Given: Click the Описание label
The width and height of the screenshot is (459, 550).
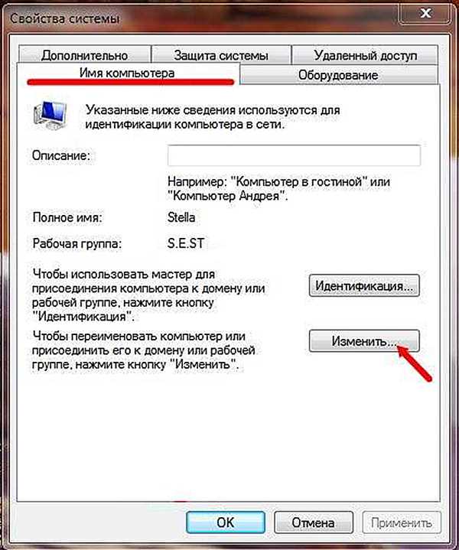Looking at the screenshot, I should pyautogui.click(x=61, y=155).
